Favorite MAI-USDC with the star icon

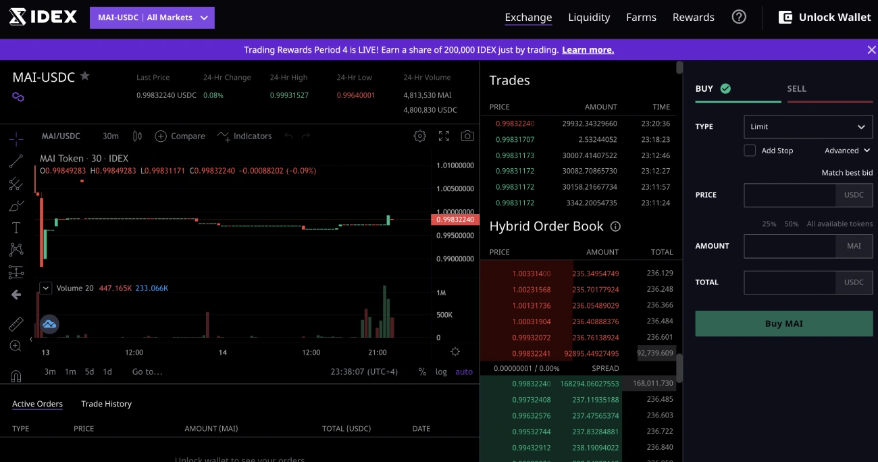click(x=85, y=76)
